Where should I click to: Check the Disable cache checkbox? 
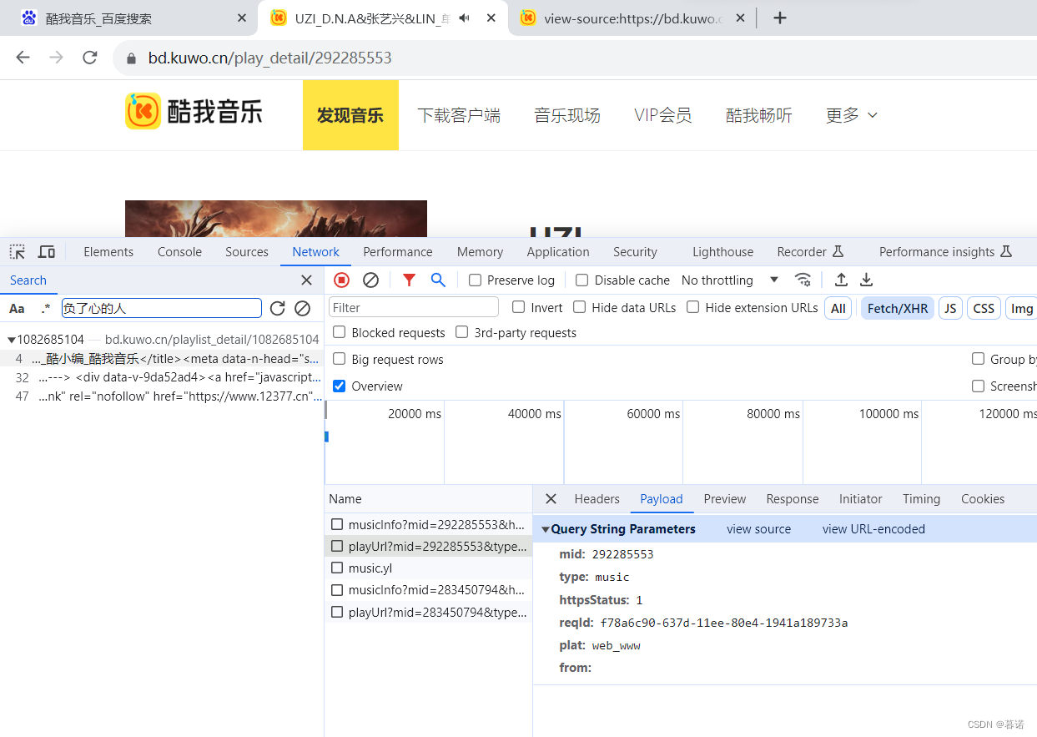(582, 280)
